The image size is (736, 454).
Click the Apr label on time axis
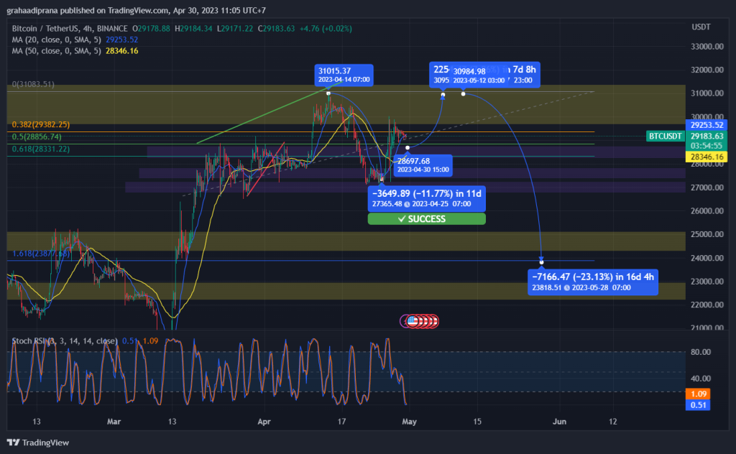tap(264, 422)
